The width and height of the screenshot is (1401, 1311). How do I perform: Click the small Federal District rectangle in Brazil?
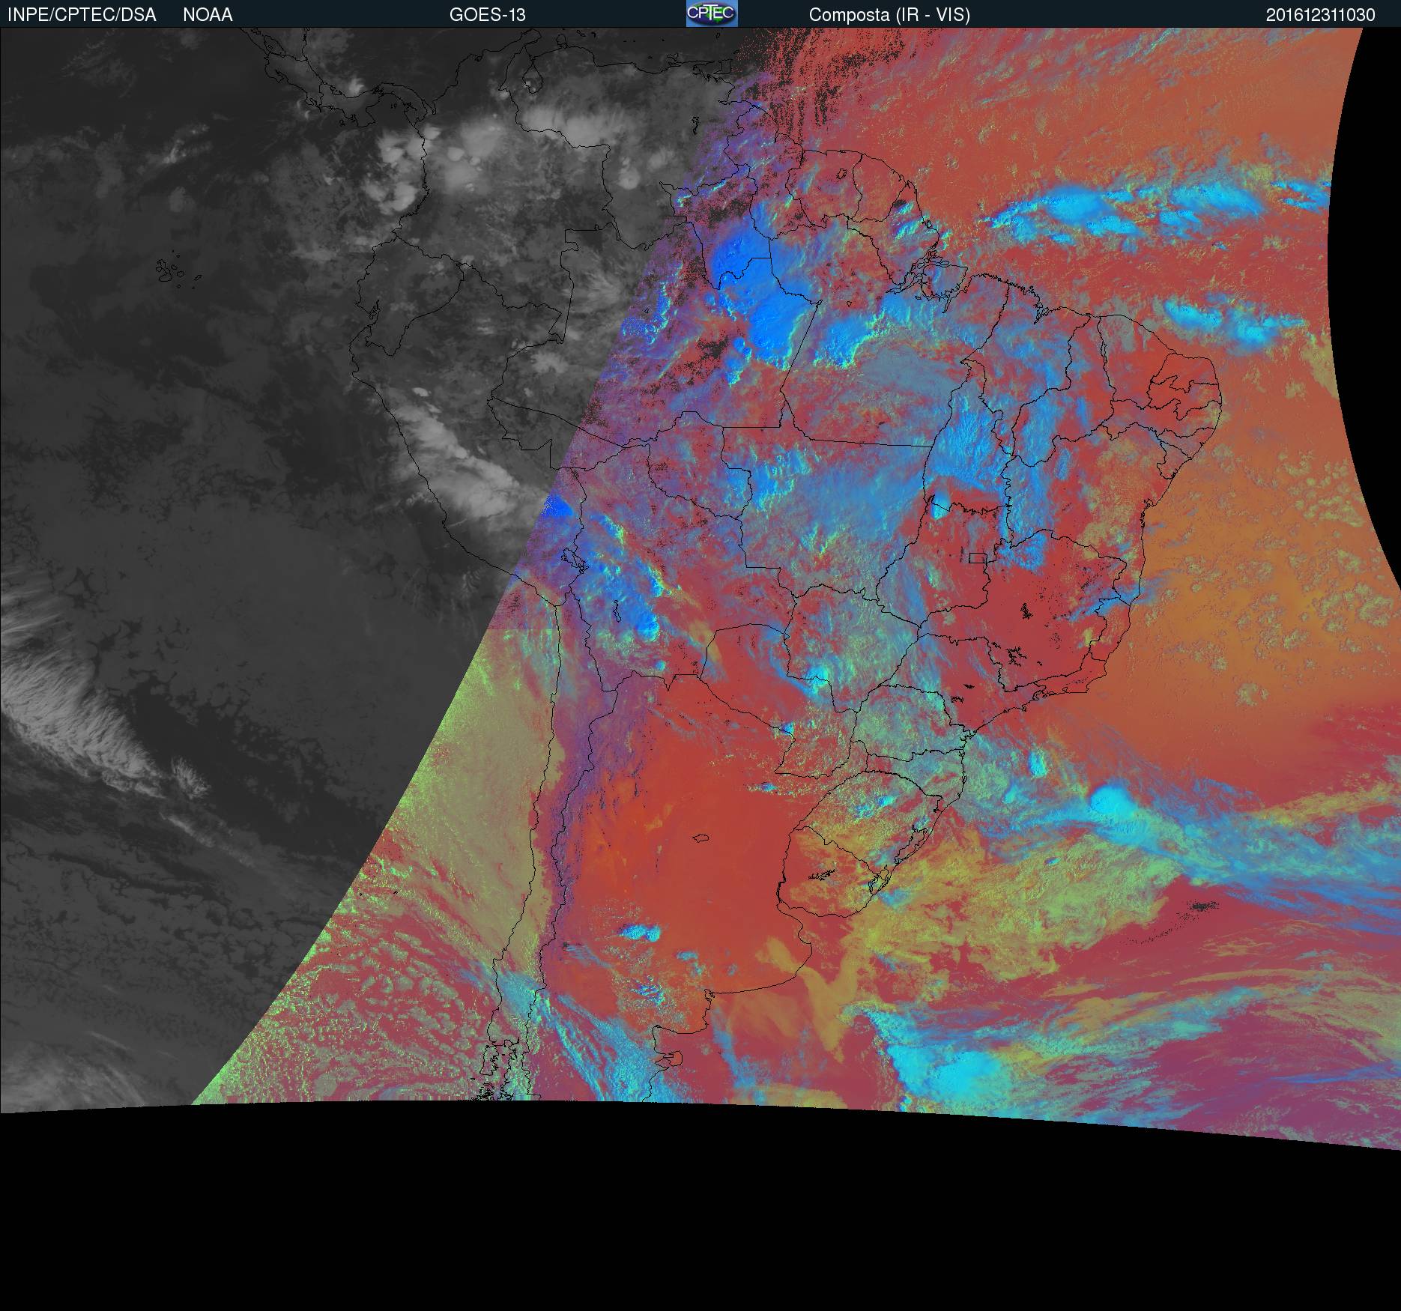click(x=978, y=557)
